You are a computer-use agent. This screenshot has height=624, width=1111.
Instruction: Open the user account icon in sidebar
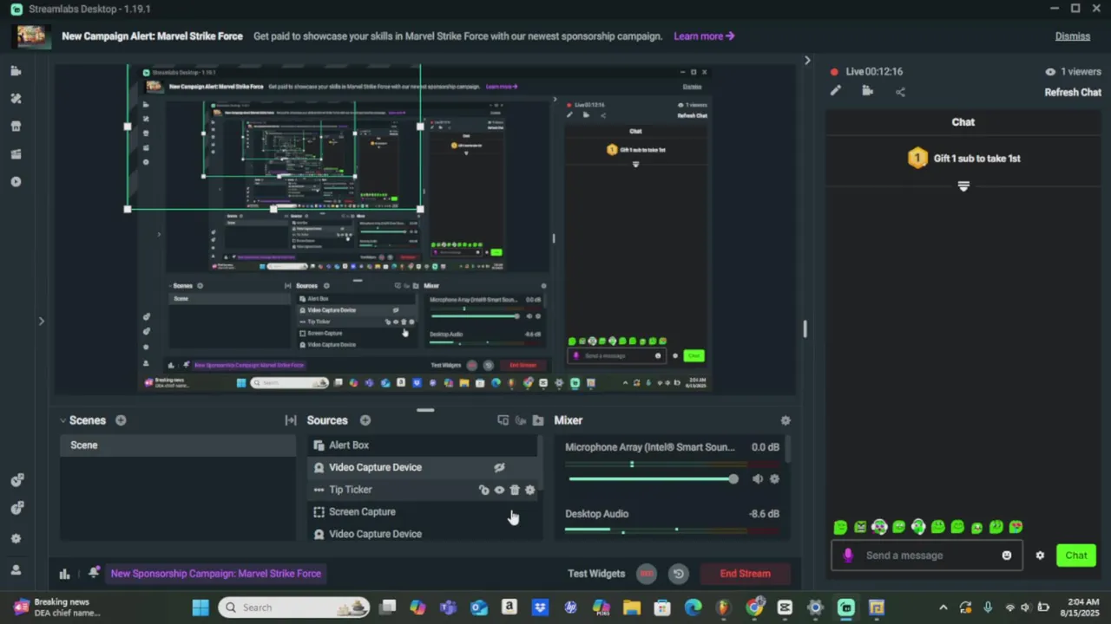pyautogui.click(x=16, y=569)
